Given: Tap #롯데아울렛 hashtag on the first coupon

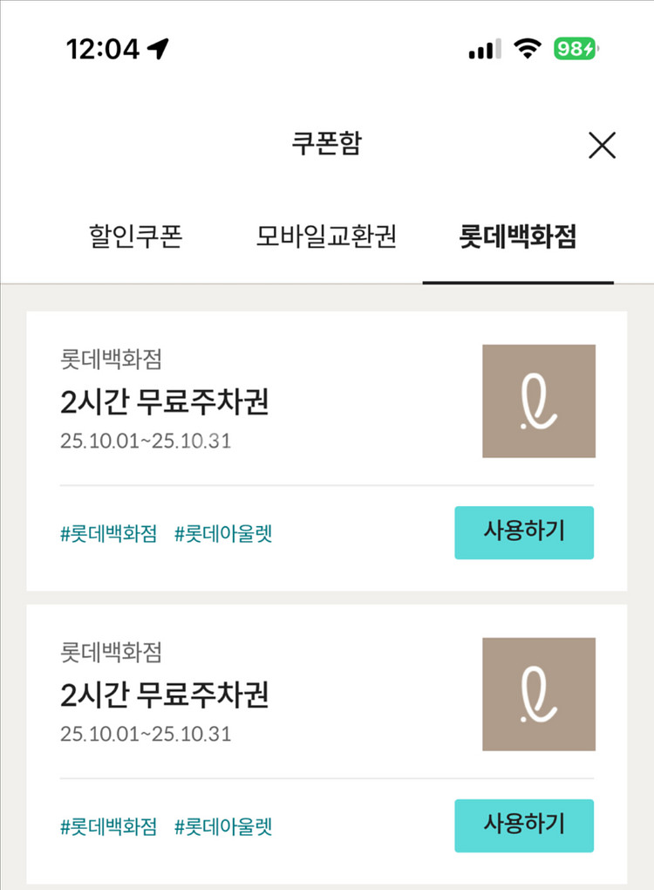Looking at the screenshot, I should (x=223, y=534).
